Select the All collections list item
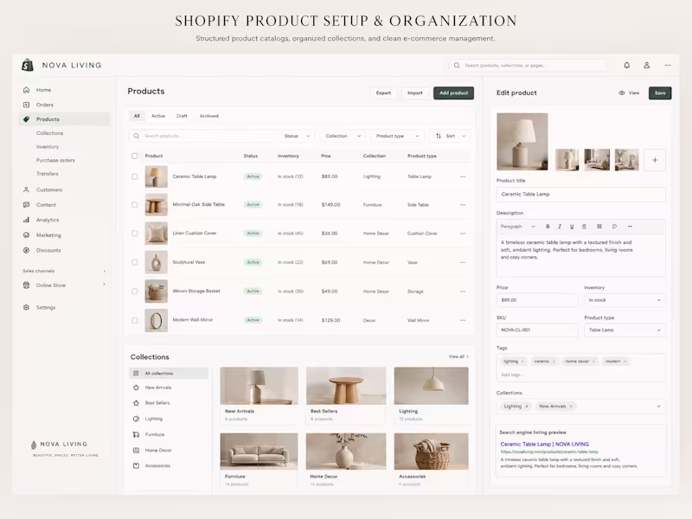Screen dimensions: 692x519 tap(169, 374)
